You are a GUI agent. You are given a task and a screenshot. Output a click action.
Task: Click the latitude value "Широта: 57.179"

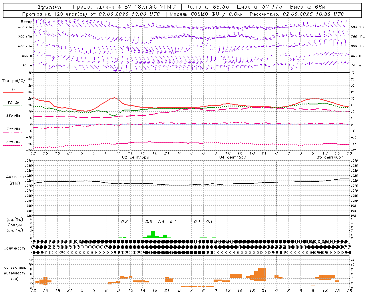coord(260,7)
